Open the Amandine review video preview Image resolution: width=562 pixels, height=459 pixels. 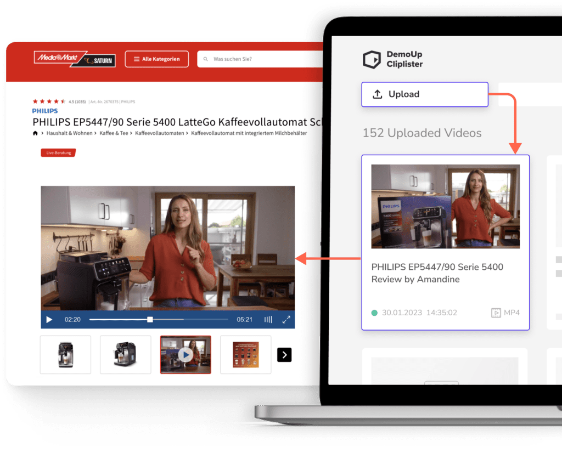[446, 207]
